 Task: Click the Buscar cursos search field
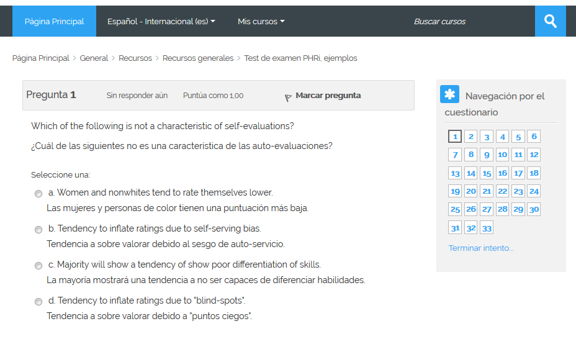coord(439,21)
